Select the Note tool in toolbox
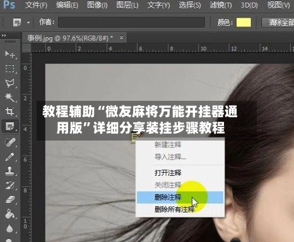The width and height of the screenshot is (294, 242). (x=10, y=126)
